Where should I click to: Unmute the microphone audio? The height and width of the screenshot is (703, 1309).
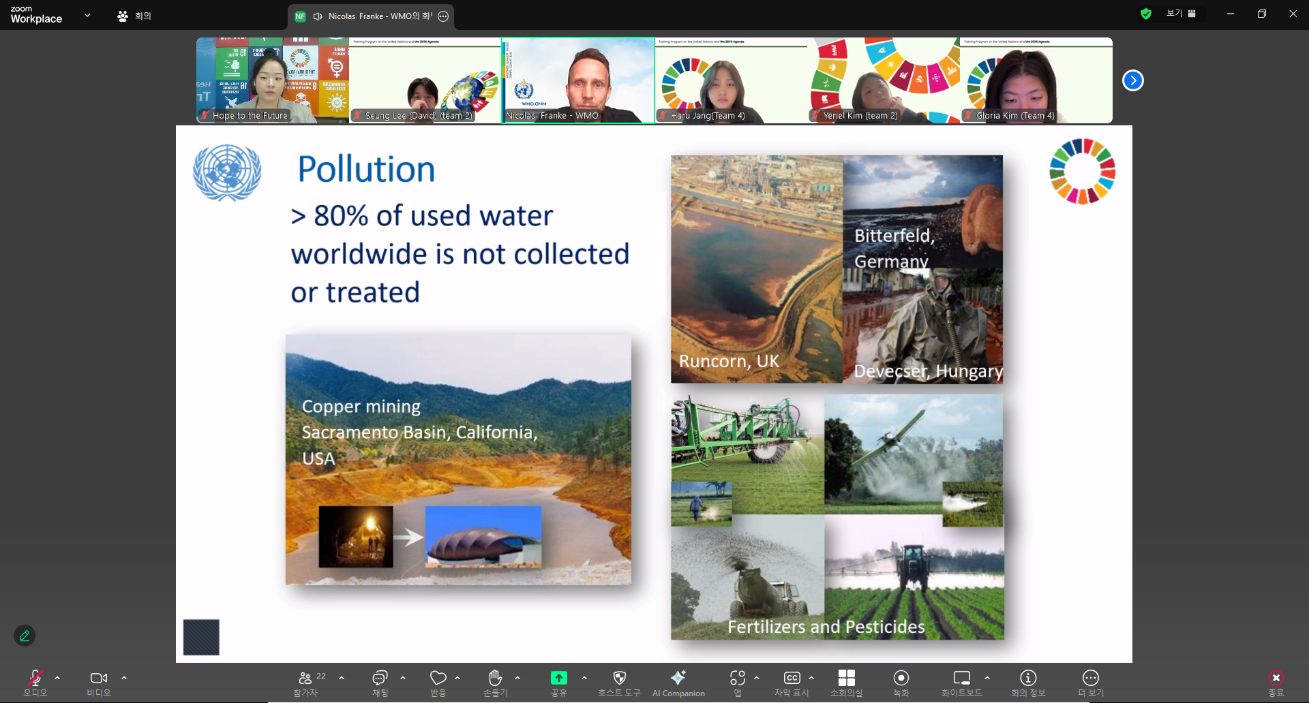pos(35,683)
